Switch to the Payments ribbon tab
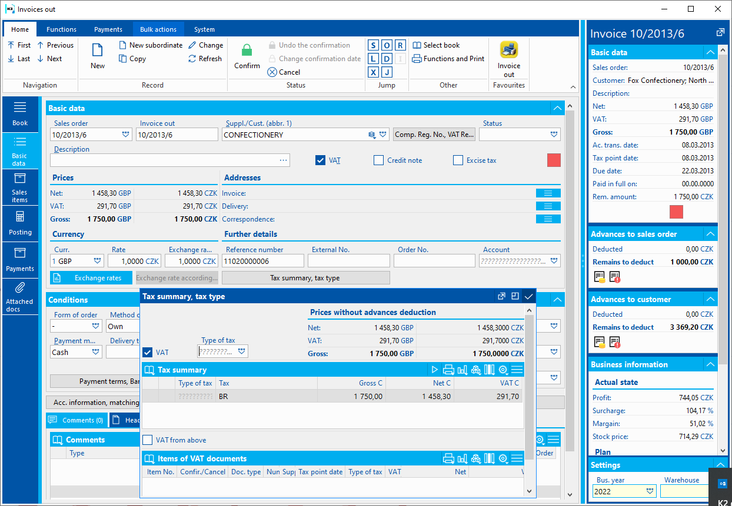This screenshot has width=732, height=506. (x=108, y=29)
